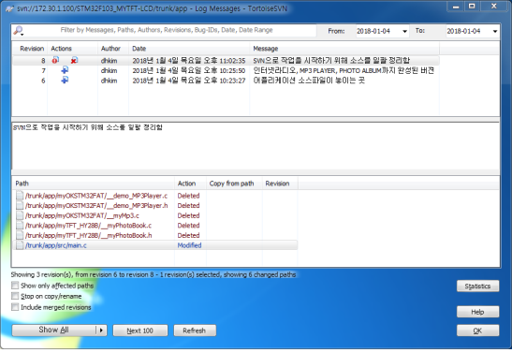Viewport: 512px width, 353px height.
Task: Open the Statistics dialog
Action: tap(477, 287)
